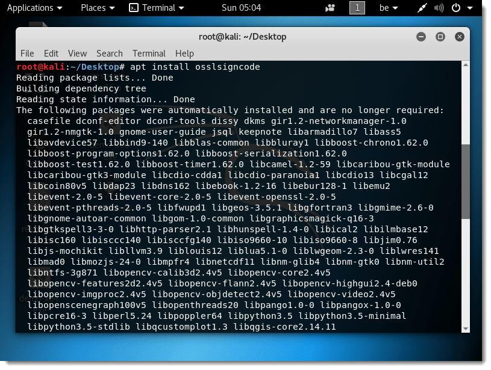Open the workspace switcher showing 1
The image size is (491, 370).
click(358, 8)
